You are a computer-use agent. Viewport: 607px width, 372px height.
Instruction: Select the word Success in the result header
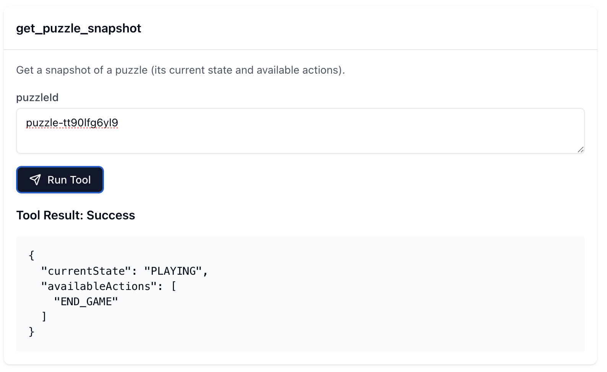[111, 215]
